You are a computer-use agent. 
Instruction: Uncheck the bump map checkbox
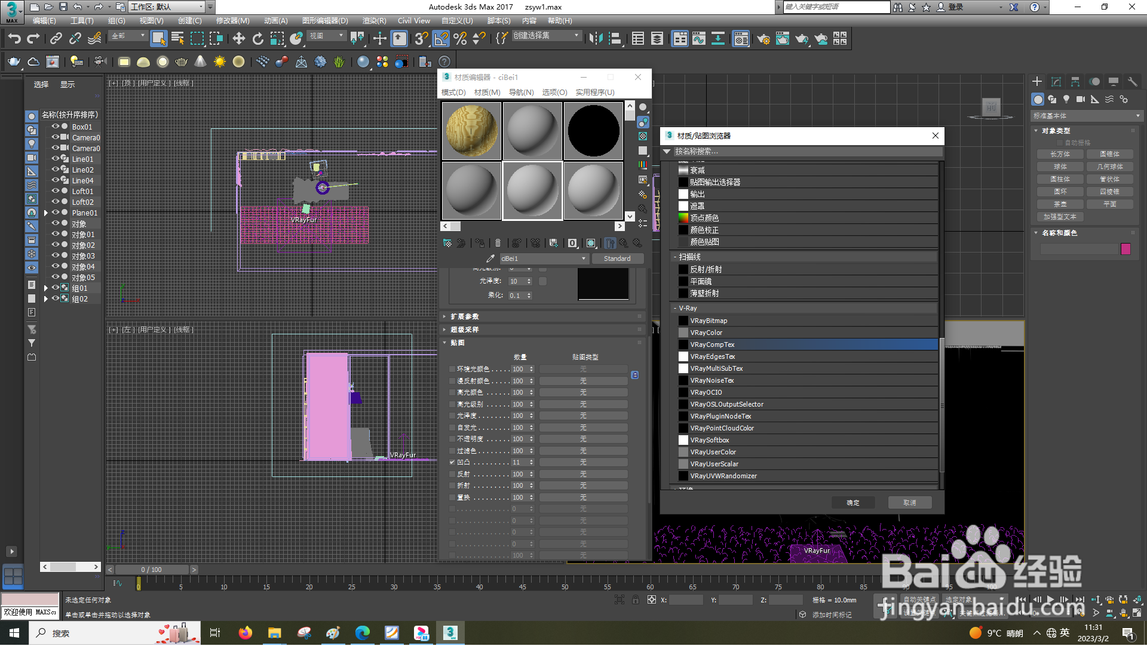pyautogui.click(x=452, y=463)
